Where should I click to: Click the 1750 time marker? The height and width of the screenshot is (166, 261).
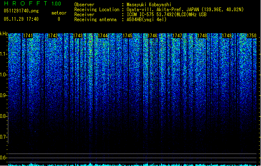[251, 36]
